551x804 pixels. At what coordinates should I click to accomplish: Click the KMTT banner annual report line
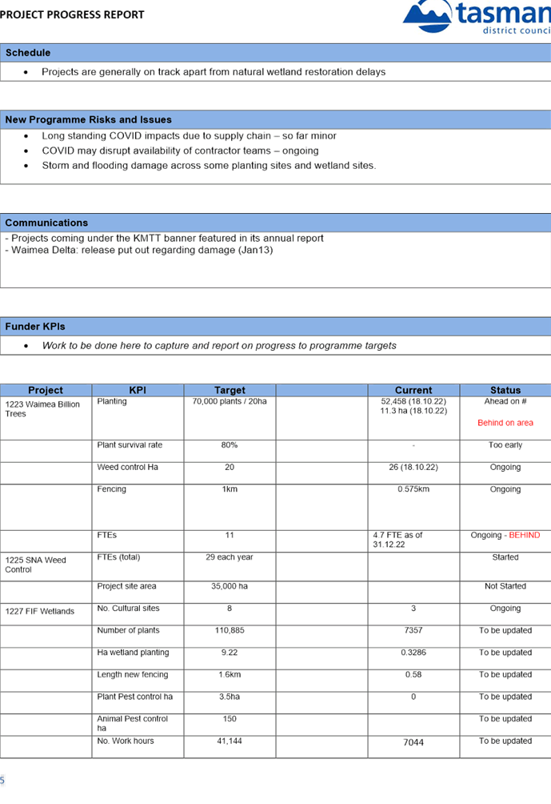click(165, 238)
